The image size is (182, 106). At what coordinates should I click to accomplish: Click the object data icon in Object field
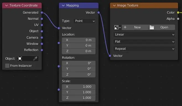coord(20,59)
